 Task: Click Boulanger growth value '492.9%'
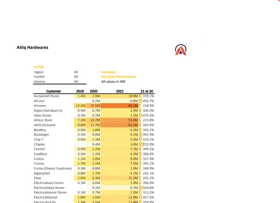tap(148, 135)
